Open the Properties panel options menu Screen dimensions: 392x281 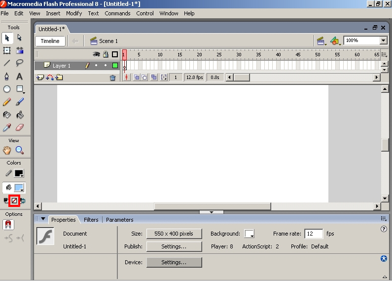click(384, 219)
